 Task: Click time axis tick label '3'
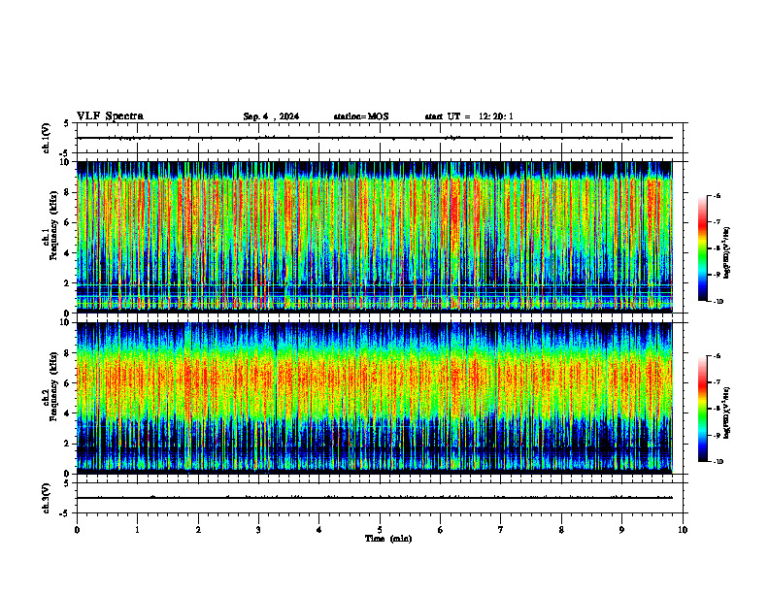coord(258,530)
